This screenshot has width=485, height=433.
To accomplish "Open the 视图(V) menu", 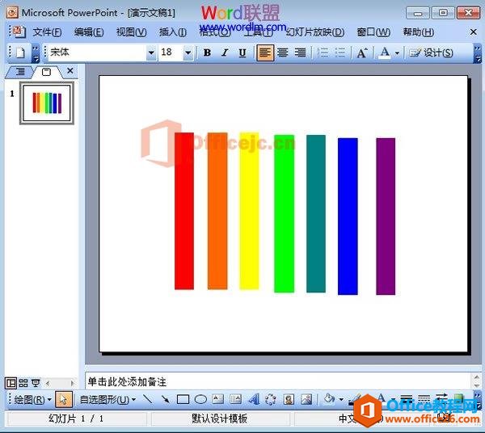I will (132, 32).
